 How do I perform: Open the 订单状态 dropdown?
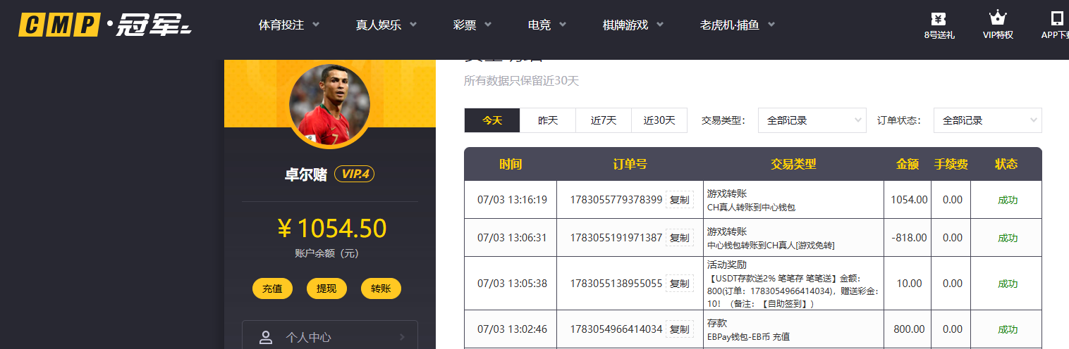coord(987,120)
